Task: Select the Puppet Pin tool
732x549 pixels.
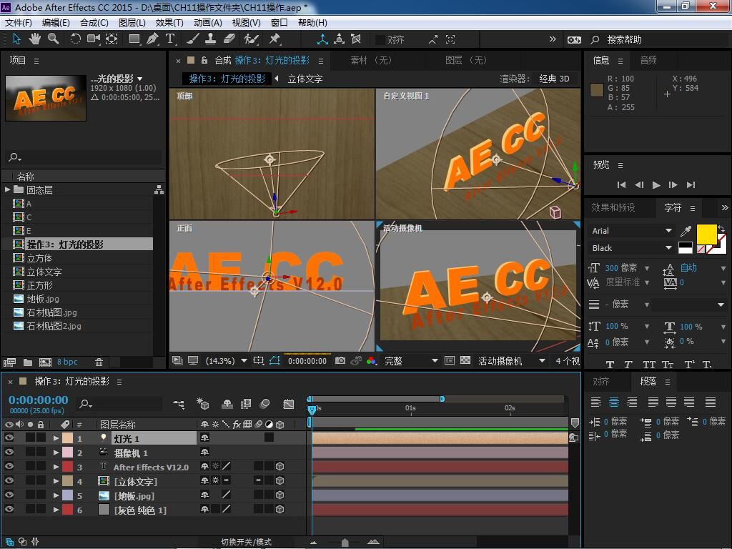Action: coord(274,39)
